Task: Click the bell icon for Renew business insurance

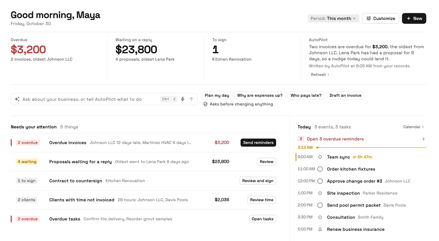Action: point(320,229)
